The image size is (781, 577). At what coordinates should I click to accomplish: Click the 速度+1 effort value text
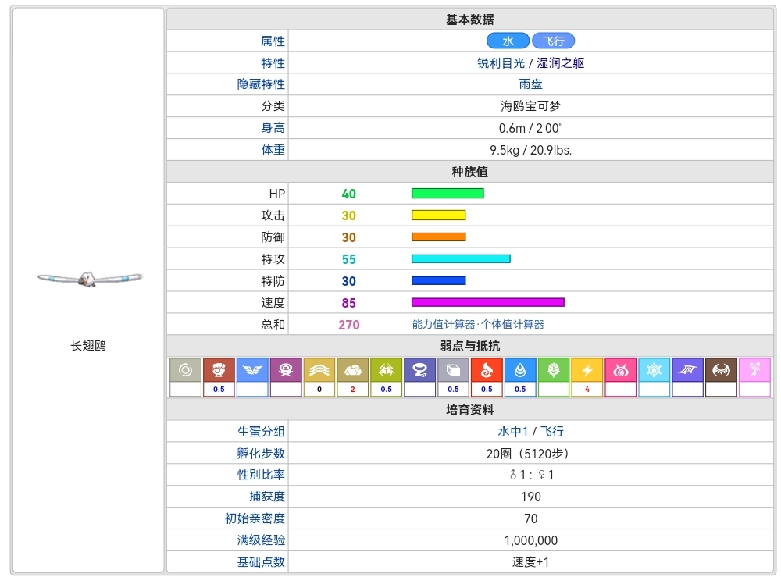(x=530, y=562)
